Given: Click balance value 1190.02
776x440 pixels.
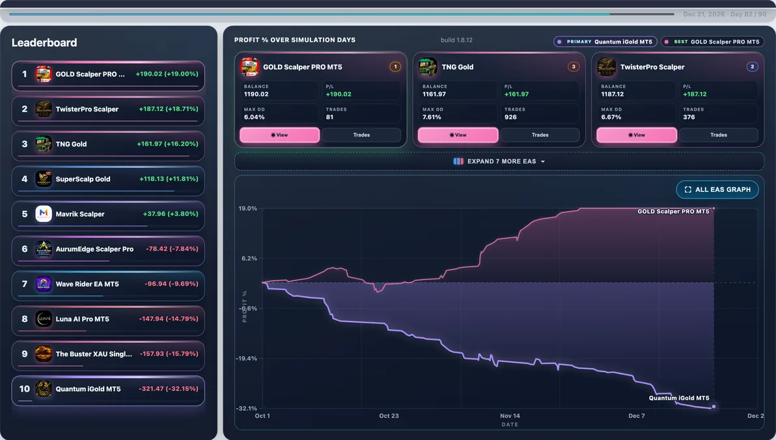Looking at the screenshot, I should pyautogui.click(x=256, y=94).
